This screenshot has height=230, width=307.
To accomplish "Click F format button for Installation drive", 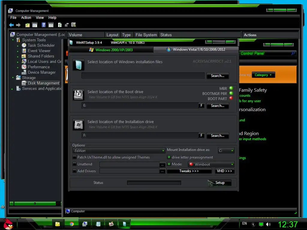I will click(x=201, y=136).
